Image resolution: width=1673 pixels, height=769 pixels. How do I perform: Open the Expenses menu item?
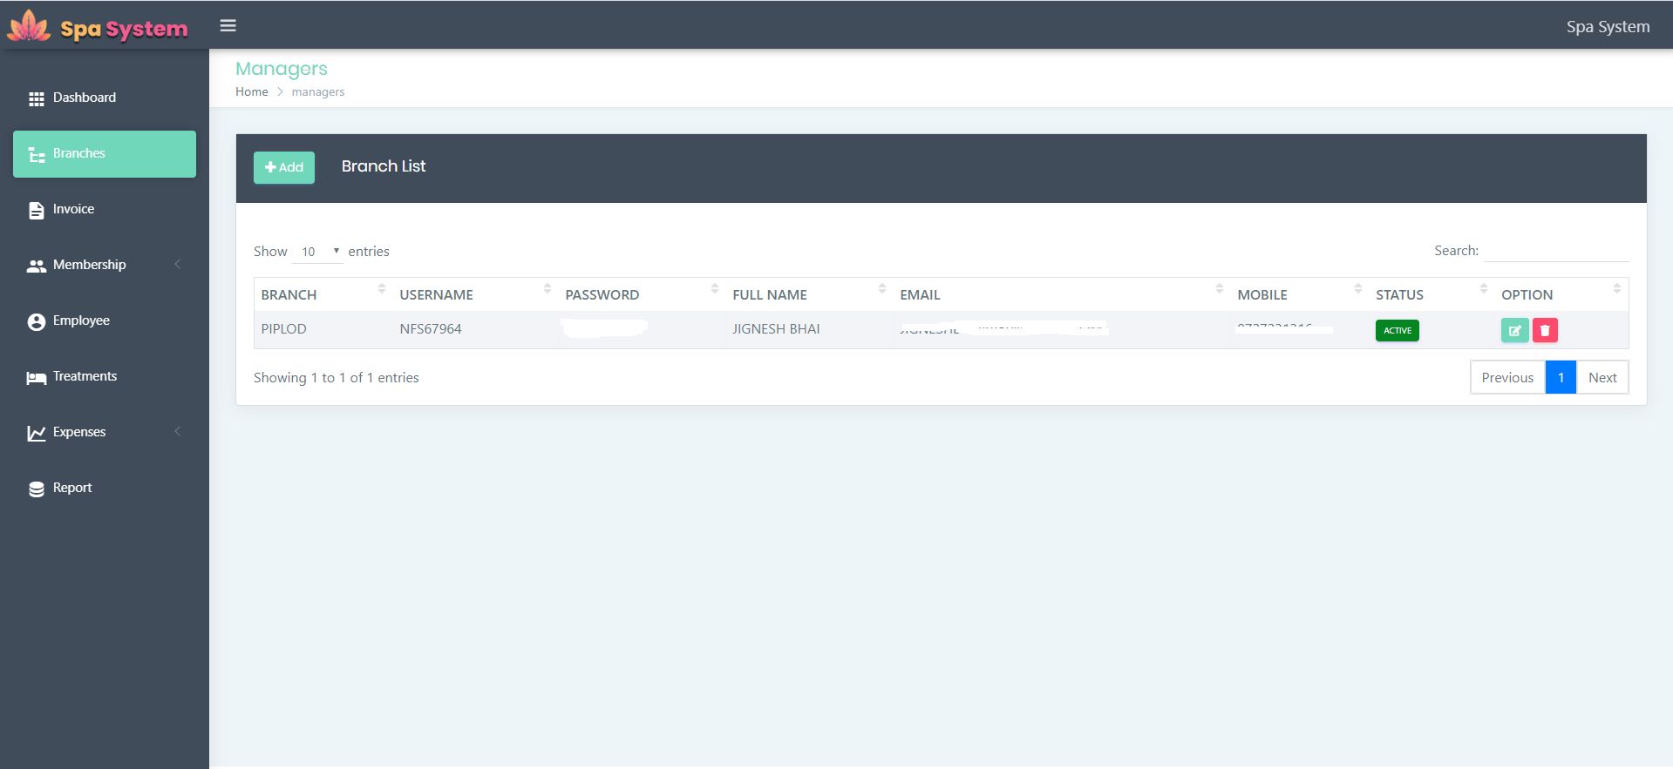tap(105, 432)
